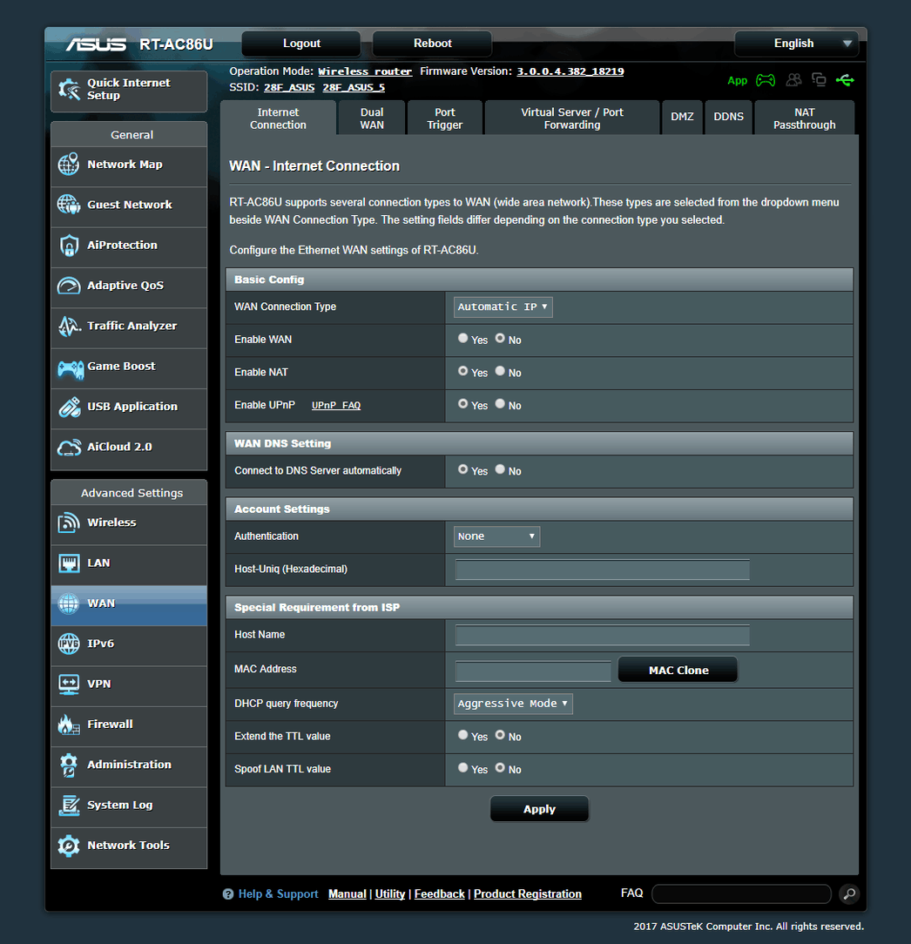The height and width of the screenshot is (944, 911).
Task: Click the Reboot button
Action: coord(432,44)
